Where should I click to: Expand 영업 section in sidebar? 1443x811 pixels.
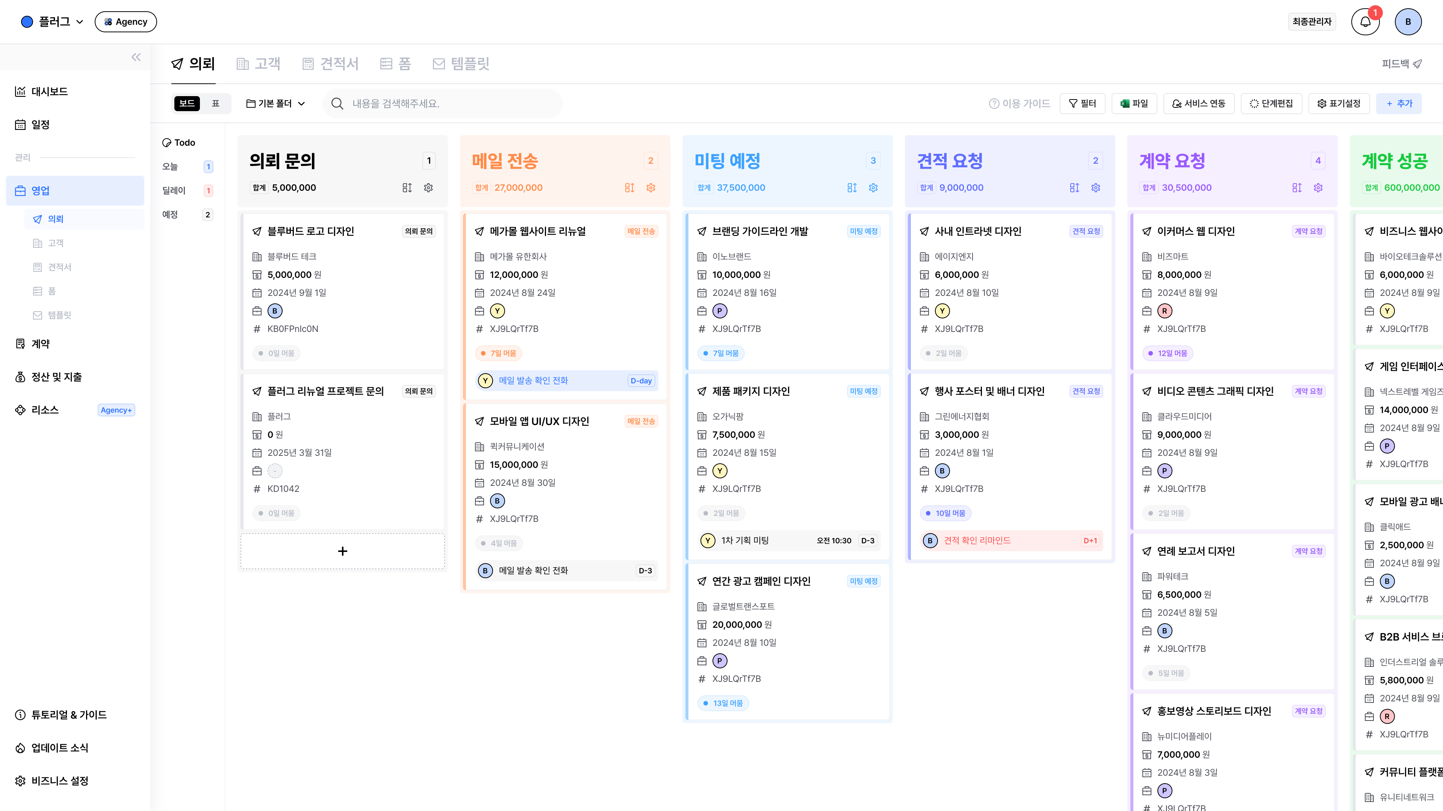point(75,191)
